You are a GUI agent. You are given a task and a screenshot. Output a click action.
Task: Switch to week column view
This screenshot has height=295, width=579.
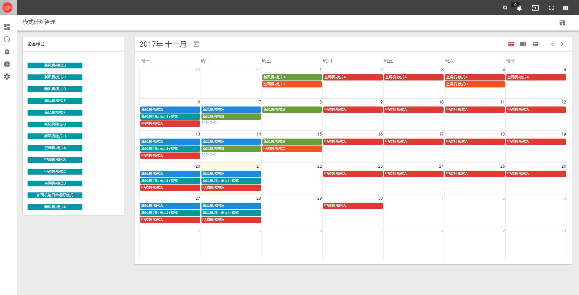click(523, 44)
